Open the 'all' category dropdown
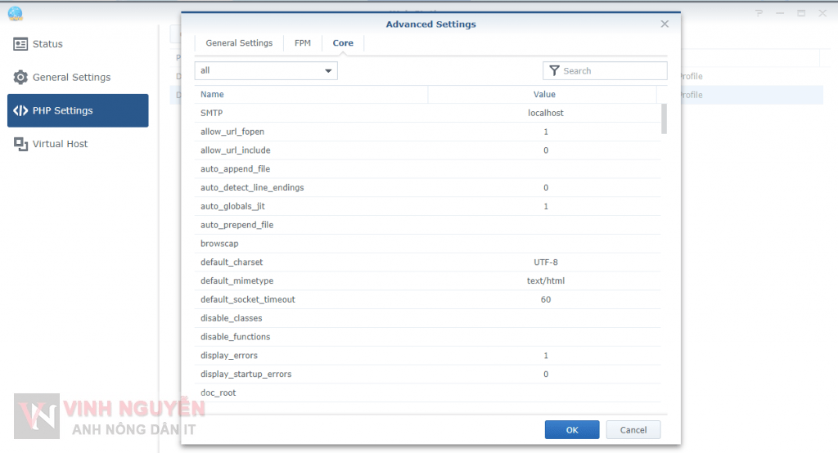This screenshot has height=453, width=838. tap(266, 71)
